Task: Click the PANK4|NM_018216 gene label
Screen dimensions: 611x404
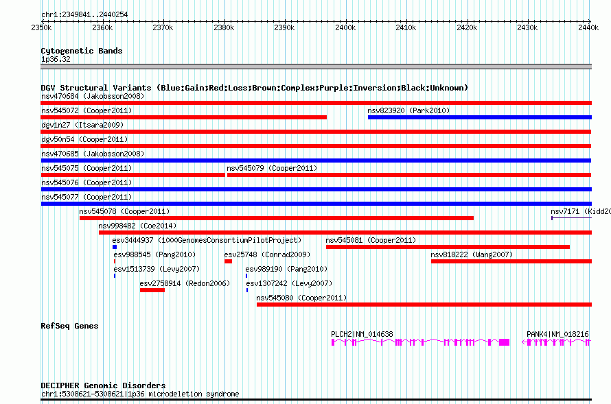Action: [557, 334]
